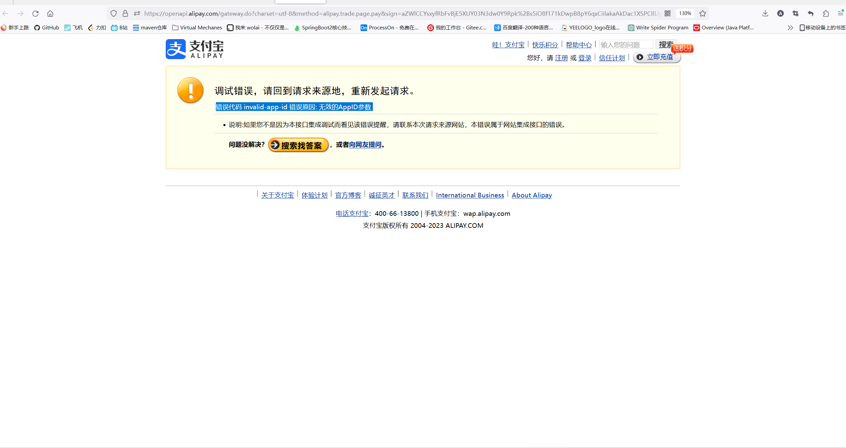This screenshot has width=846, height=448.
Task: Open the 新手上路 bookmark
Action: click(x=15, y=28)
